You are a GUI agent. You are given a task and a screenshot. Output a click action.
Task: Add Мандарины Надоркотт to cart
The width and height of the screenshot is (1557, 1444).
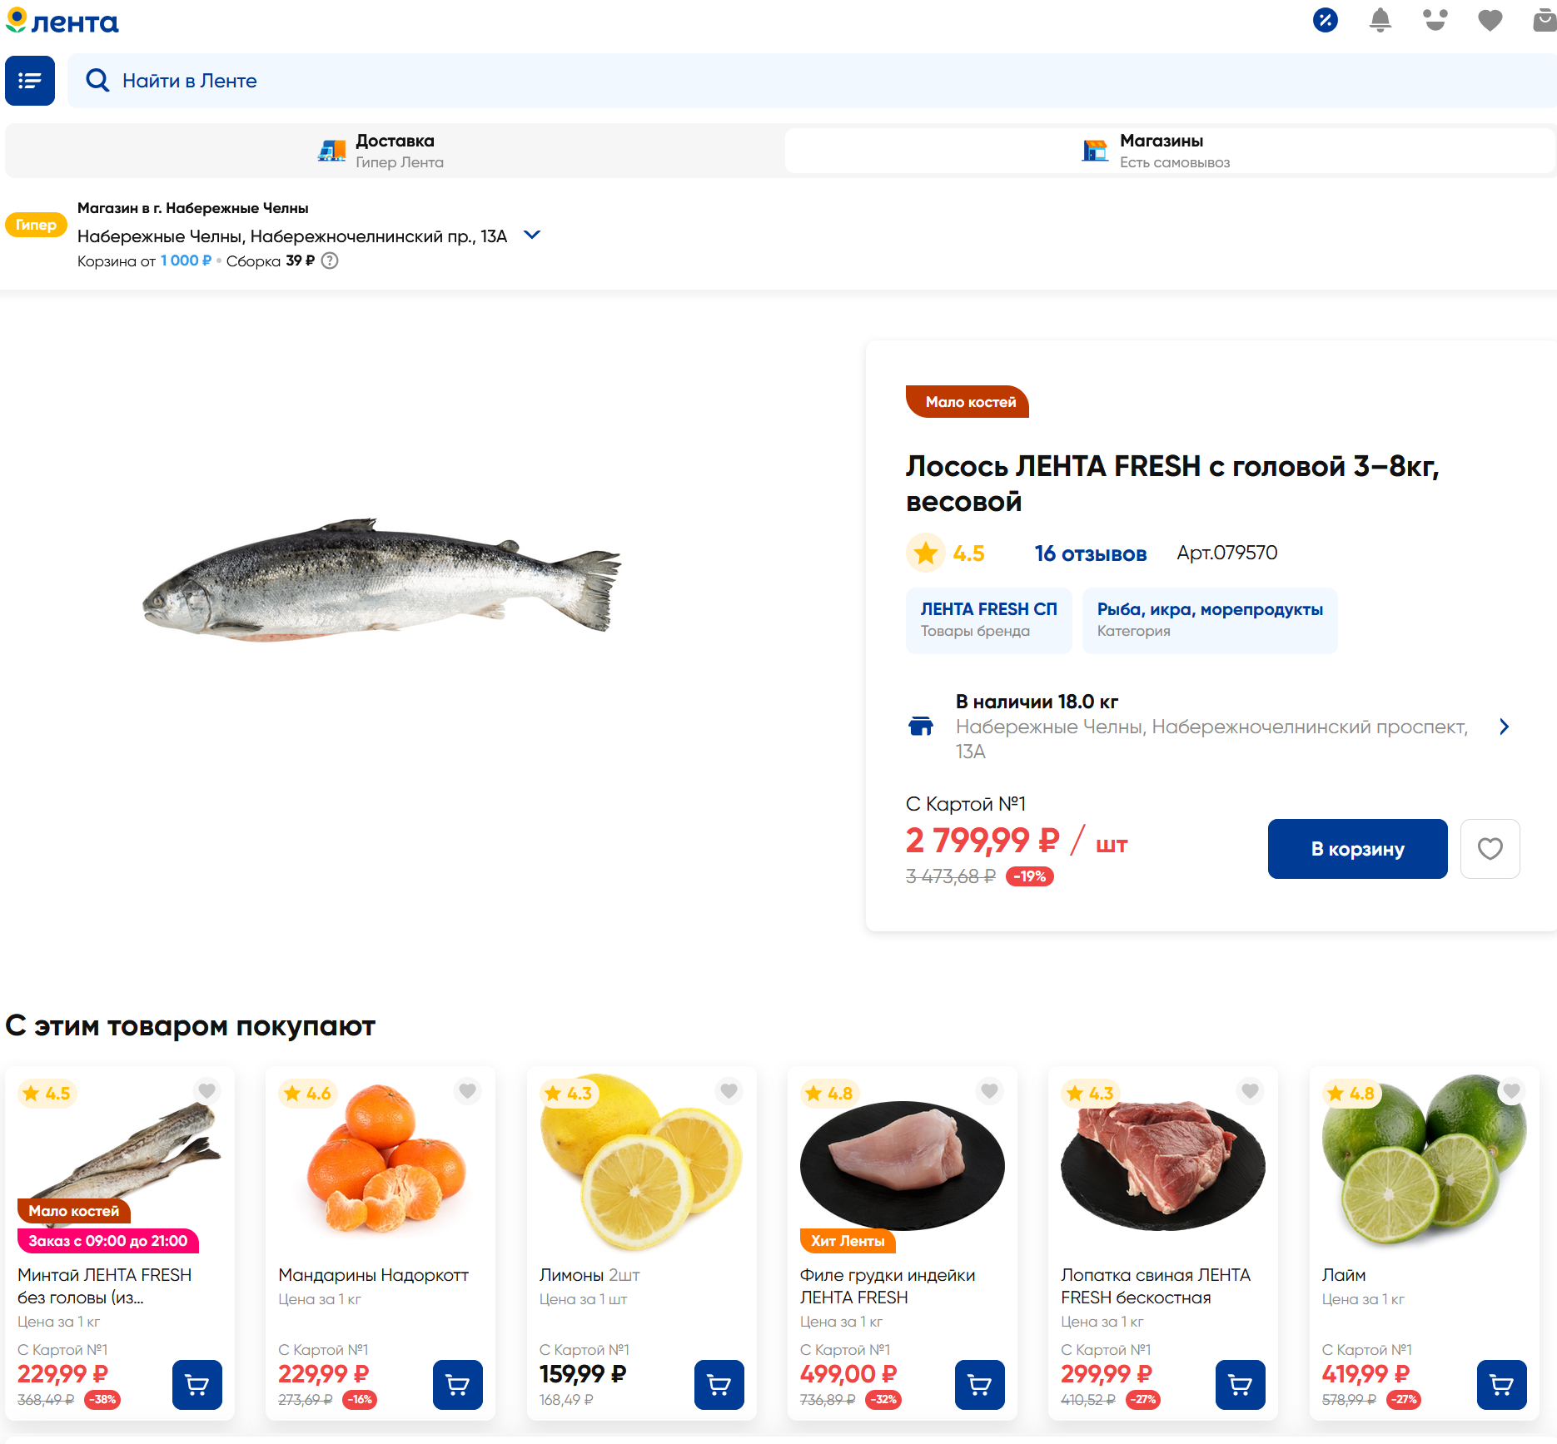(x=458, y=1385)
